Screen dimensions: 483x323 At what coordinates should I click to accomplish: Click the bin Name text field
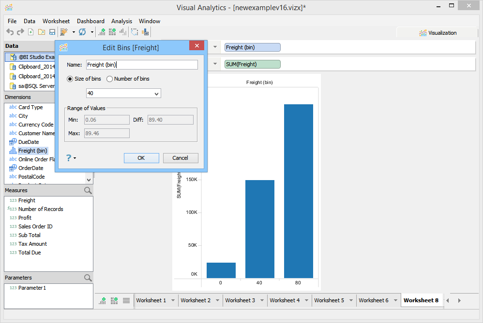[142, 65]
